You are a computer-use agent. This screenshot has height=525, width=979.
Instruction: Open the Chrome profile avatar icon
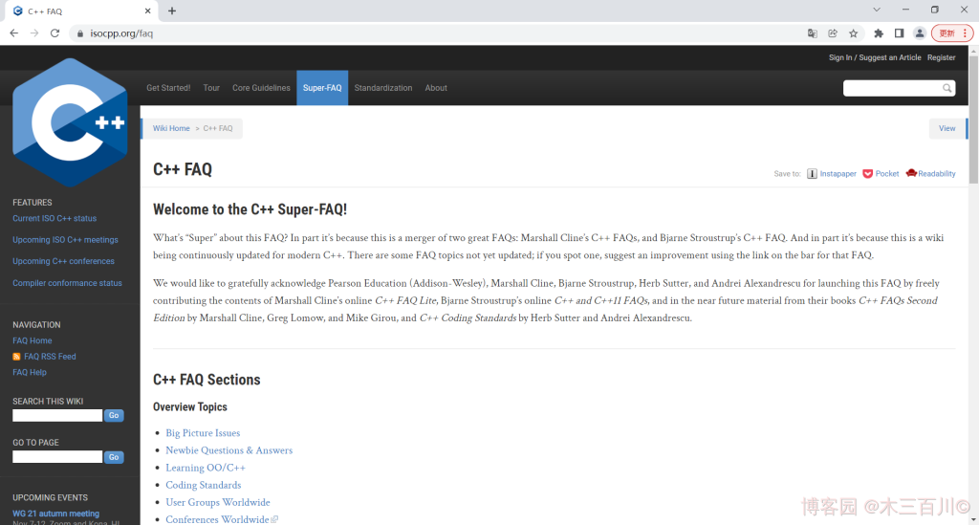point(920,33)
